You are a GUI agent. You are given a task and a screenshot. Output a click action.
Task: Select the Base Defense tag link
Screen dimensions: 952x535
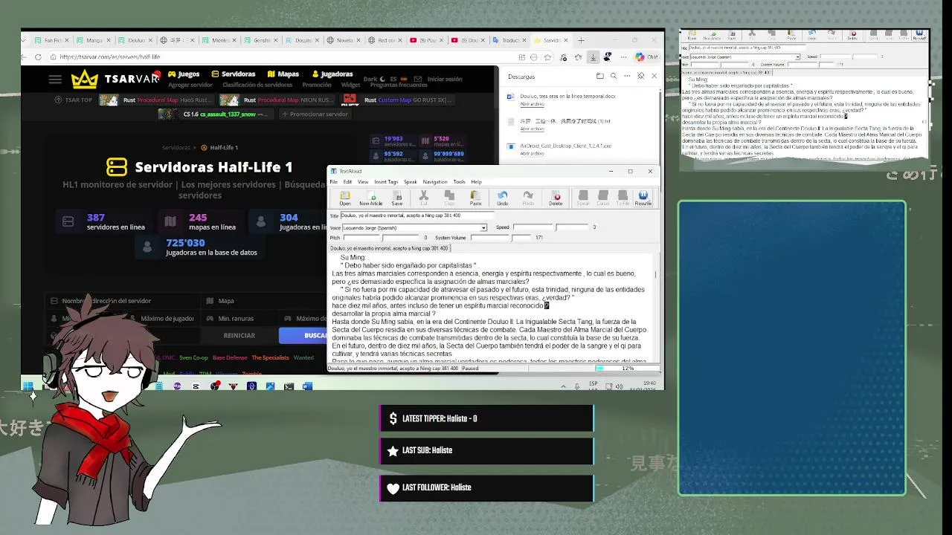coord(230,358)
